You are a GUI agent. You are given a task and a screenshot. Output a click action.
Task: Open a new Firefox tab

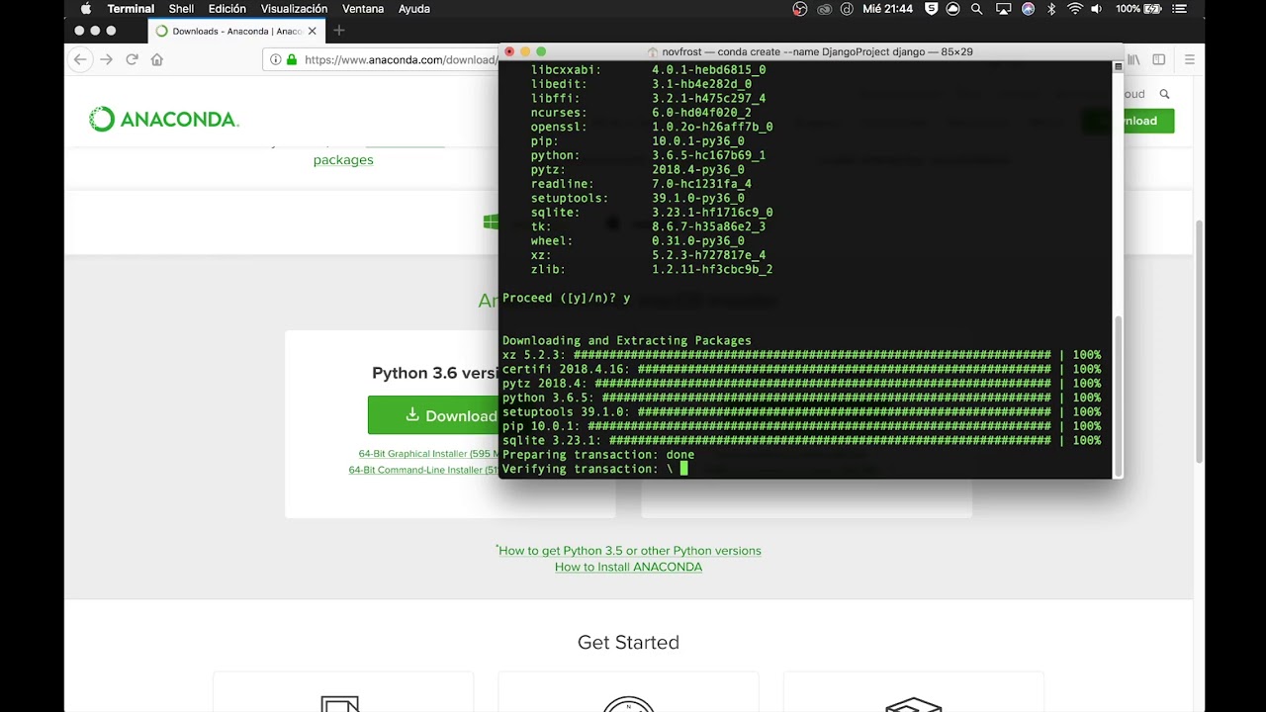[338, 31]
